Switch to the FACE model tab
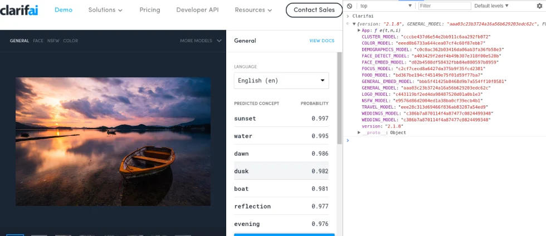The height and width of the screenshot is (236, 546). click(x=38, y=41)
